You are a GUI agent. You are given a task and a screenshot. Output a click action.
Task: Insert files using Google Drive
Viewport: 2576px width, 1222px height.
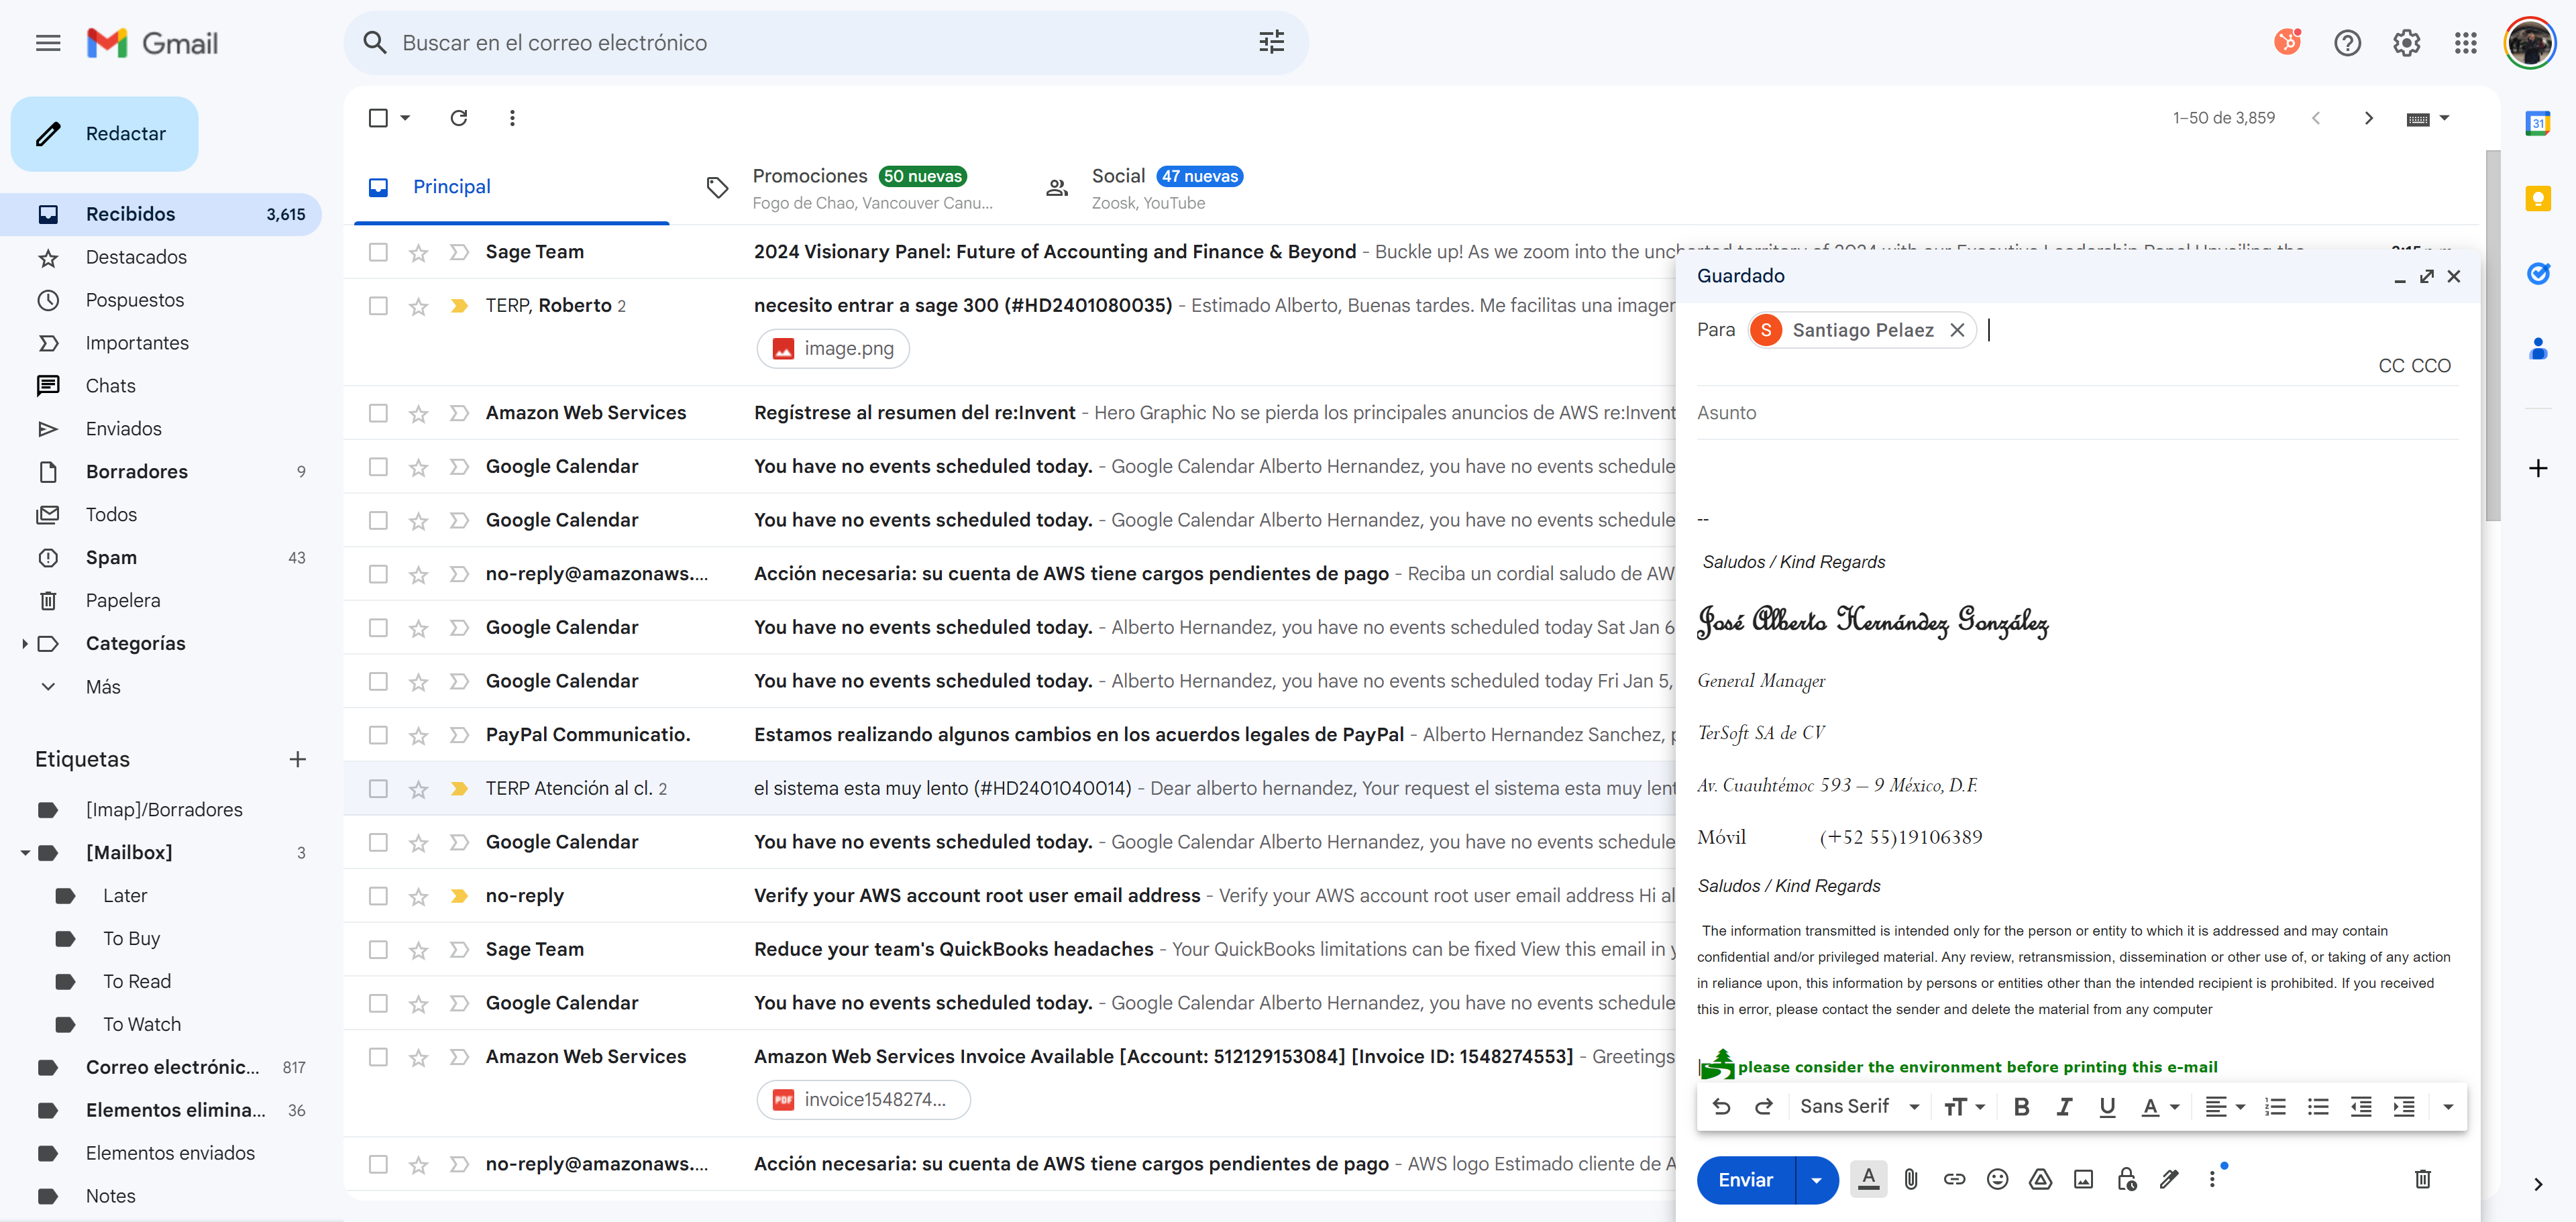coord(2040,1179)
